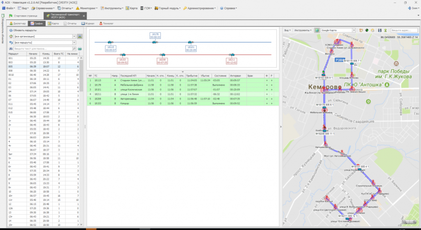Screen dimensions: 421x230
Task: Click the Обновить маршруты button
Action: 23,30
